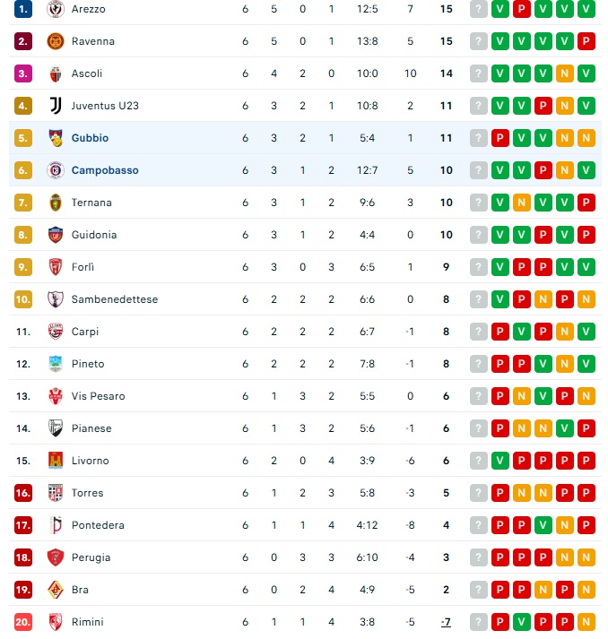The height and width of the screenshot is (639, 608).
Task: Open the Campobasso team link
Action: [105, 170]
